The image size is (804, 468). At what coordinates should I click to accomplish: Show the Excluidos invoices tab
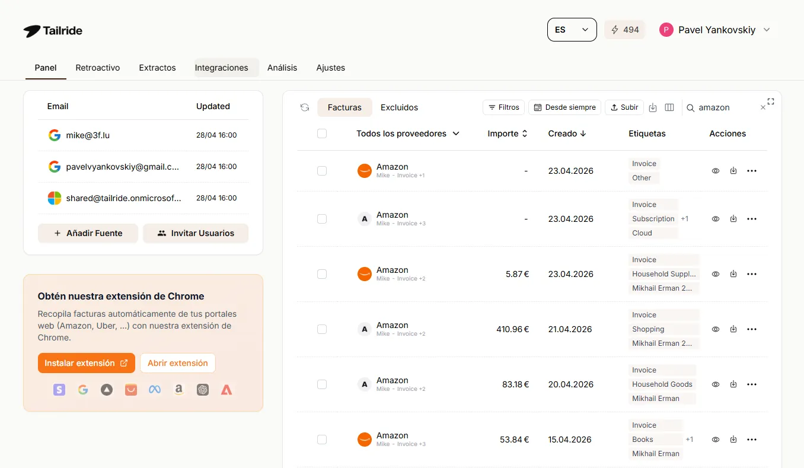(x=399, y=107)
